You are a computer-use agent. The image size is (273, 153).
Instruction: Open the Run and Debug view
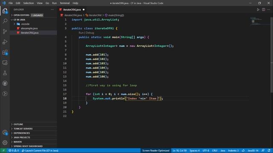point(5,42)
